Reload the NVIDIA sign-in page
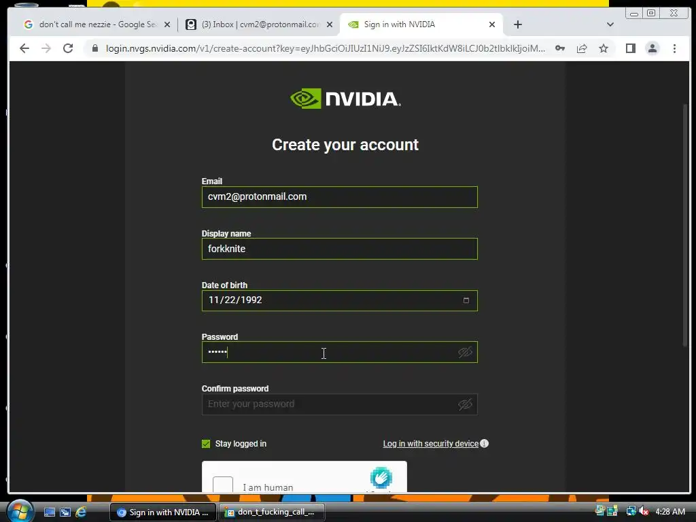The image size is (696, 522). (68, 48)
